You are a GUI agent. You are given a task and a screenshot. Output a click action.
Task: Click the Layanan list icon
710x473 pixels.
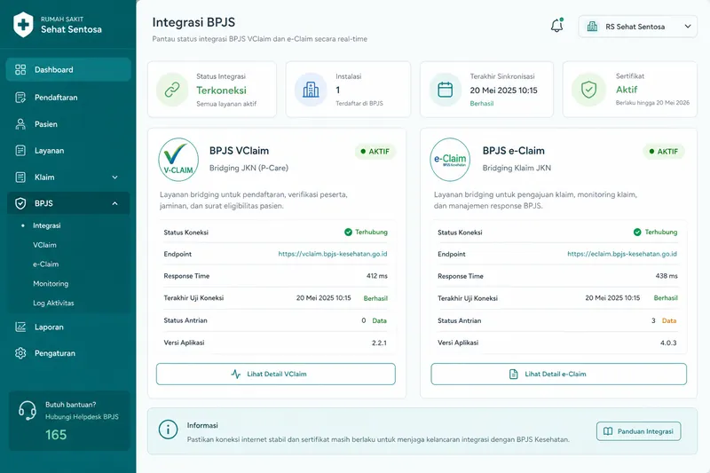[x=20, y=151]
